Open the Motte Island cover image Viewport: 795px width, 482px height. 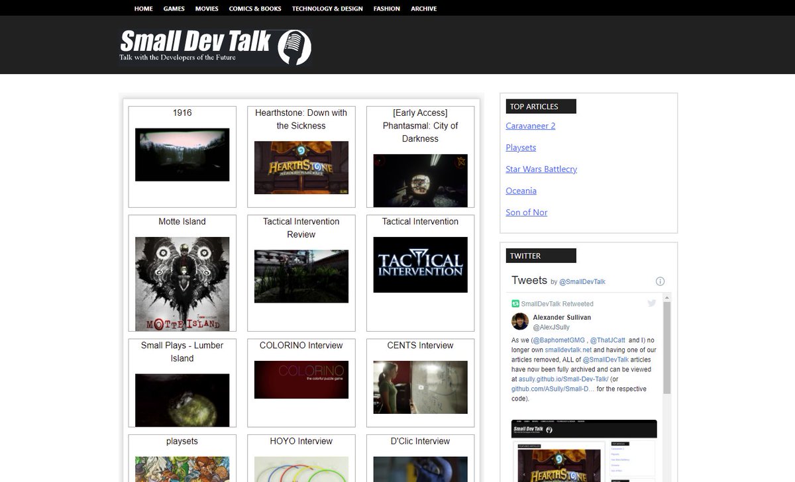[182, 284]
